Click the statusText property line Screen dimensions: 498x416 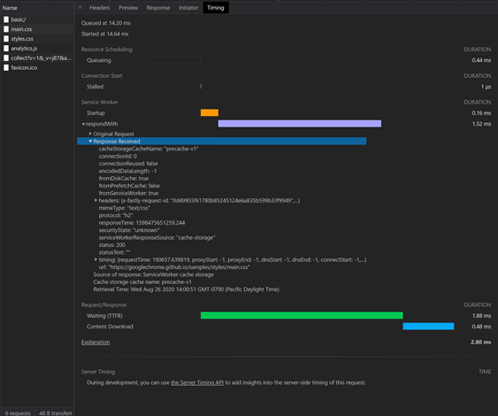[115, 252]
